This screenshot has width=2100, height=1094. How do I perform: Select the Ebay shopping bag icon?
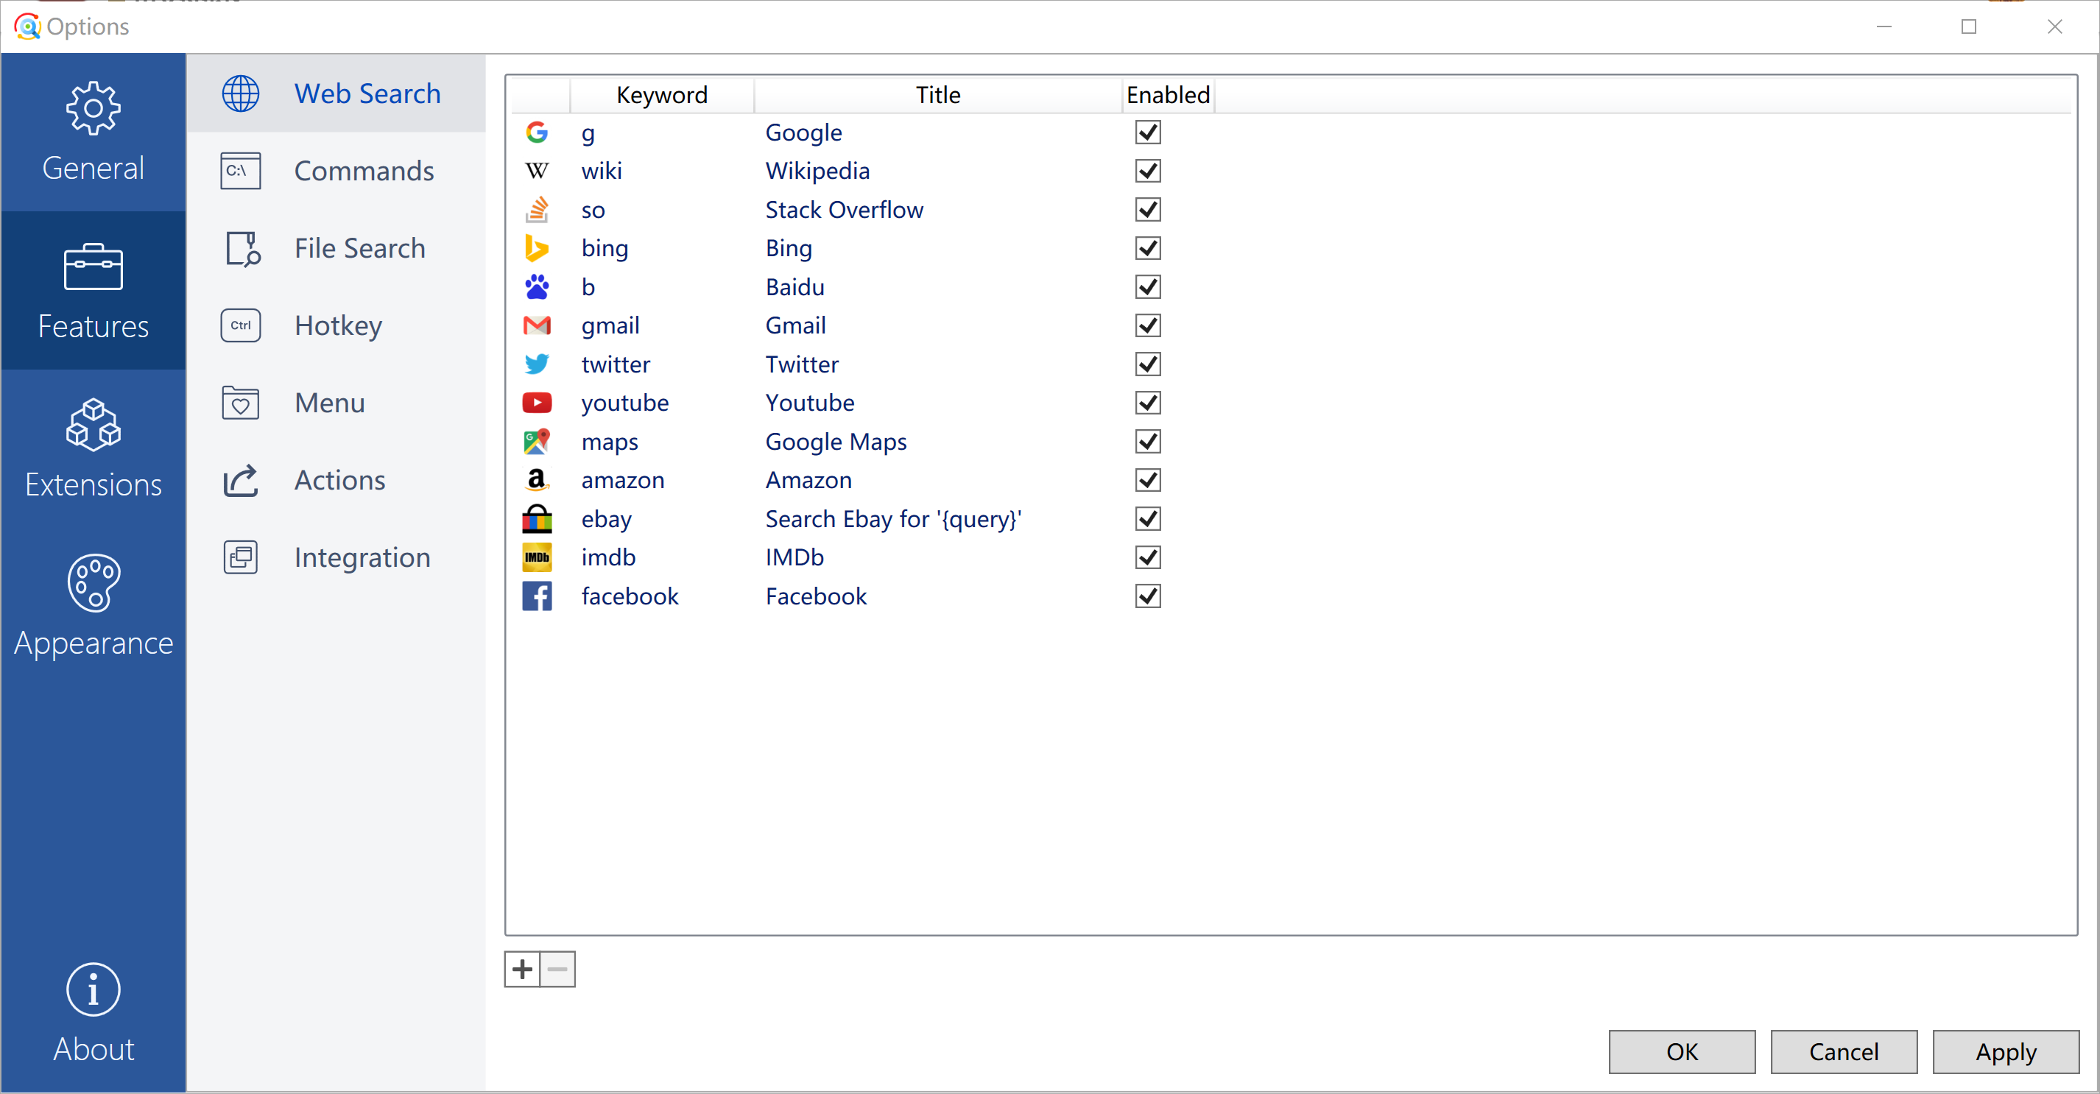pos(536,518)
